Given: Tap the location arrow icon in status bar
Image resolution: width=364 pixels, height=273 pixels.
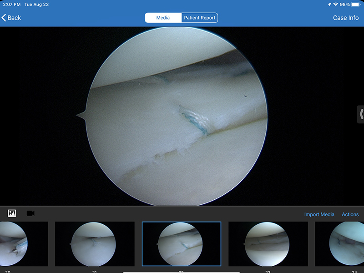Looking at the screenshot, I should point(329,5).
